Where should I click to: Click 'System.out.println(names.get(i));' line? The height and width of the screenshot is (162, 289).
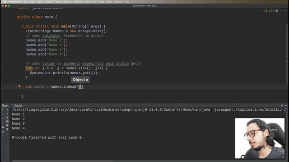click(64, 73)
